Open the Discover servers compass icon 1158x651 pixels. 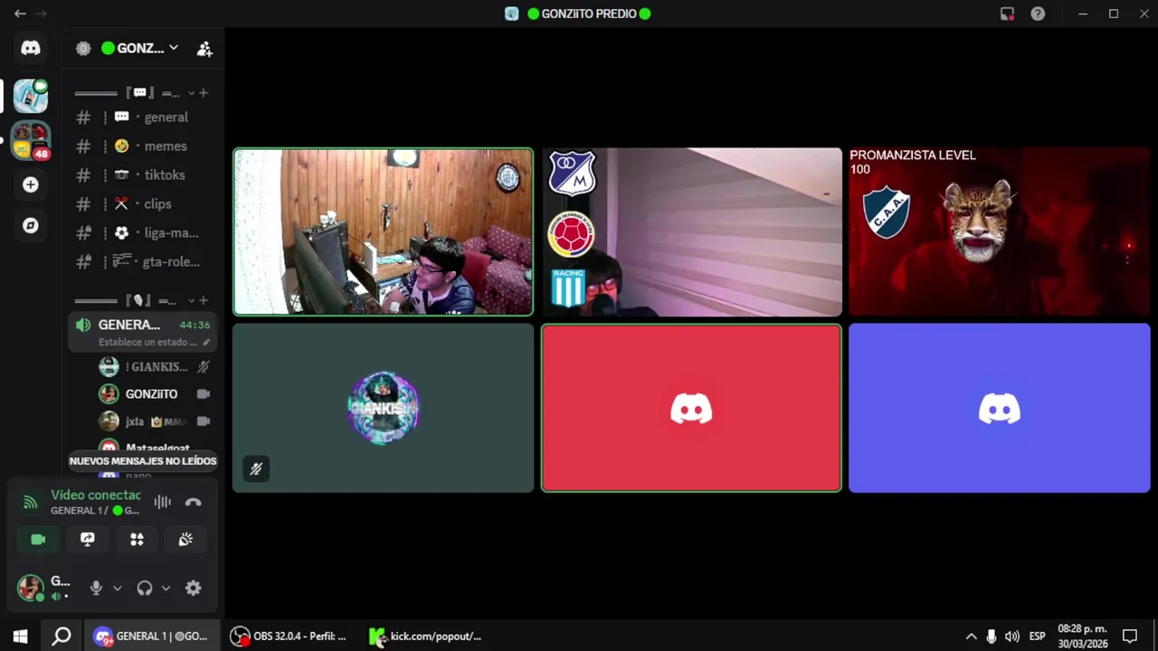(x=31, y=225)
